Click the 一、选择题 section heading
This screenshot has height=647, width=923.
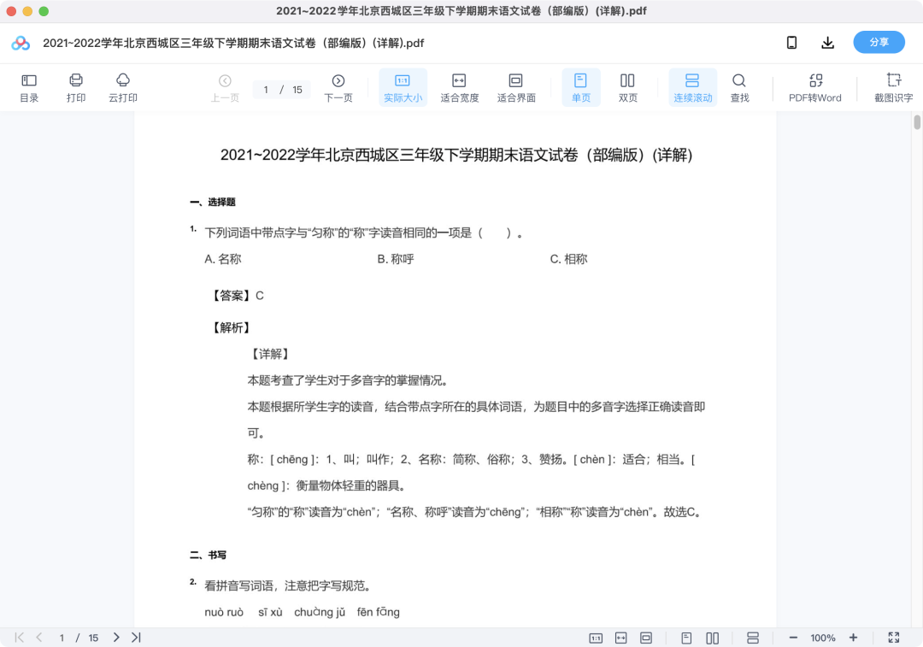(213, 202)
